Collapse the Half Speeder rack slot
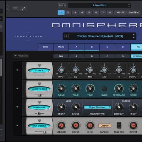142x142 pixels. (17, 125)
